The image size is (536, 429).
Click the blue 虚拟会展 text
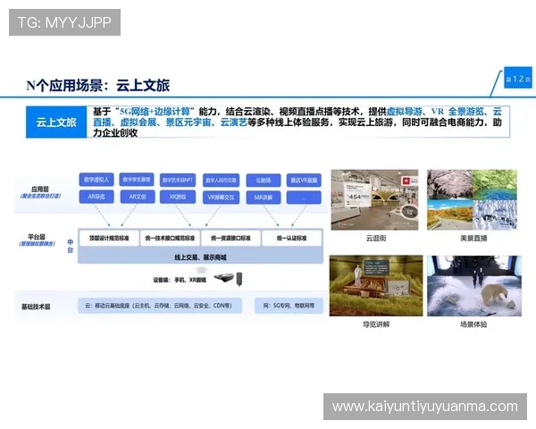[138, 122]
